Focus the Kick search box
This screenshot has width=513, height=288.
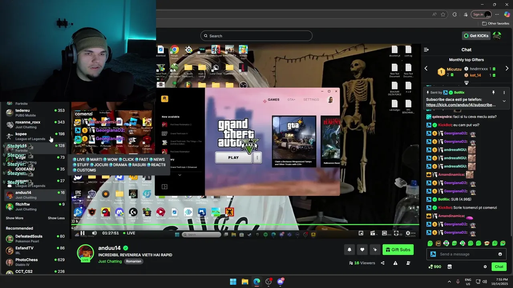(256, 36)
